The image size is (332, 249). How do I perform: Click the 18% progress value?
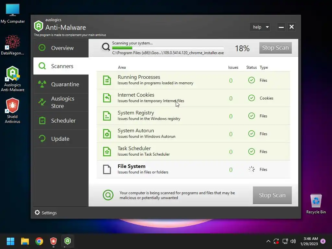(242, 48)
